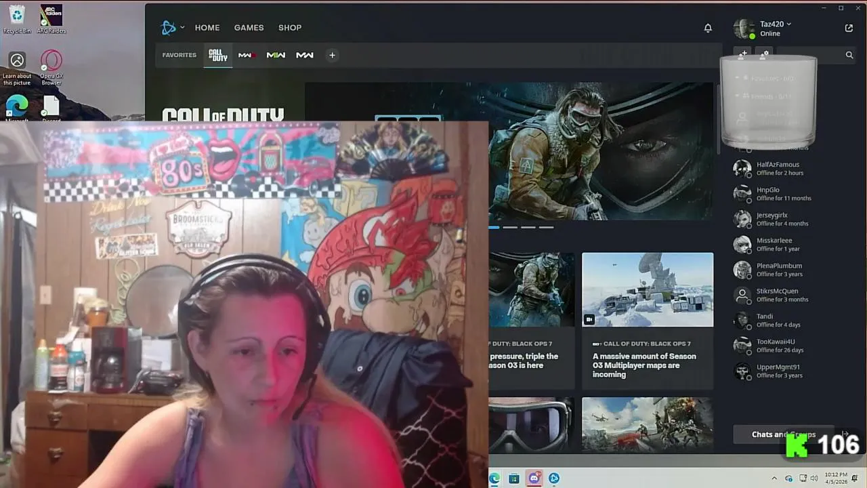Select the fourth carousel slide indicator
867x488 pixels.
546,227
